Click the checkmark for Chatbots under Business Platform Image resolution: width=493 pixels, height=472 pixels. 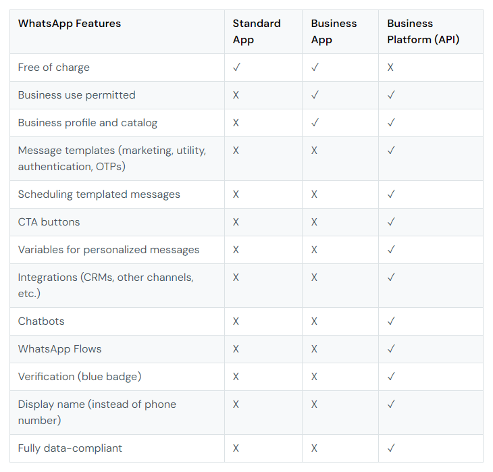coord(391,321)
